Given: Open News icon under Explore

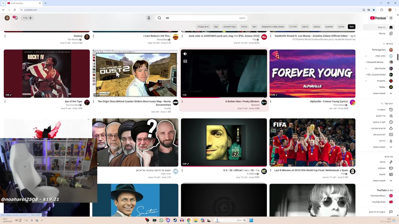Looking at the screenshot, I should click(x=391, y=175).
